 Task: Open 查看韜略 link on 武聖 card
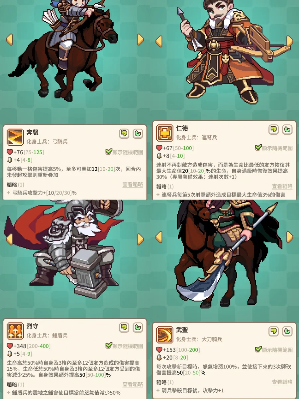coord(282,382)
